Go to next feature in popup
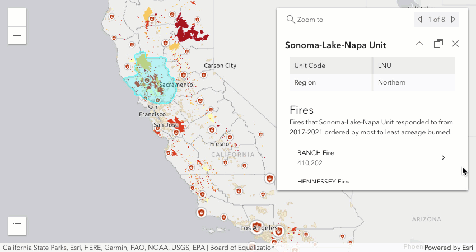 453,20
